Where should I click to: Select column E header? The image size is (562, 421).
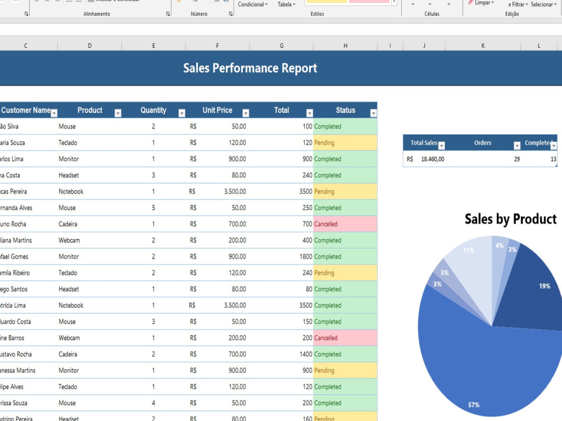tap(153, 45)
